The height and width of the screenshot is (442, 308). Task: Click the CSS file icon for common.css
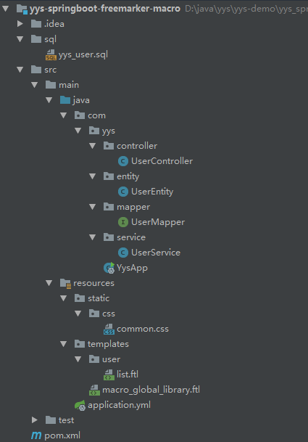click(109, 329)
